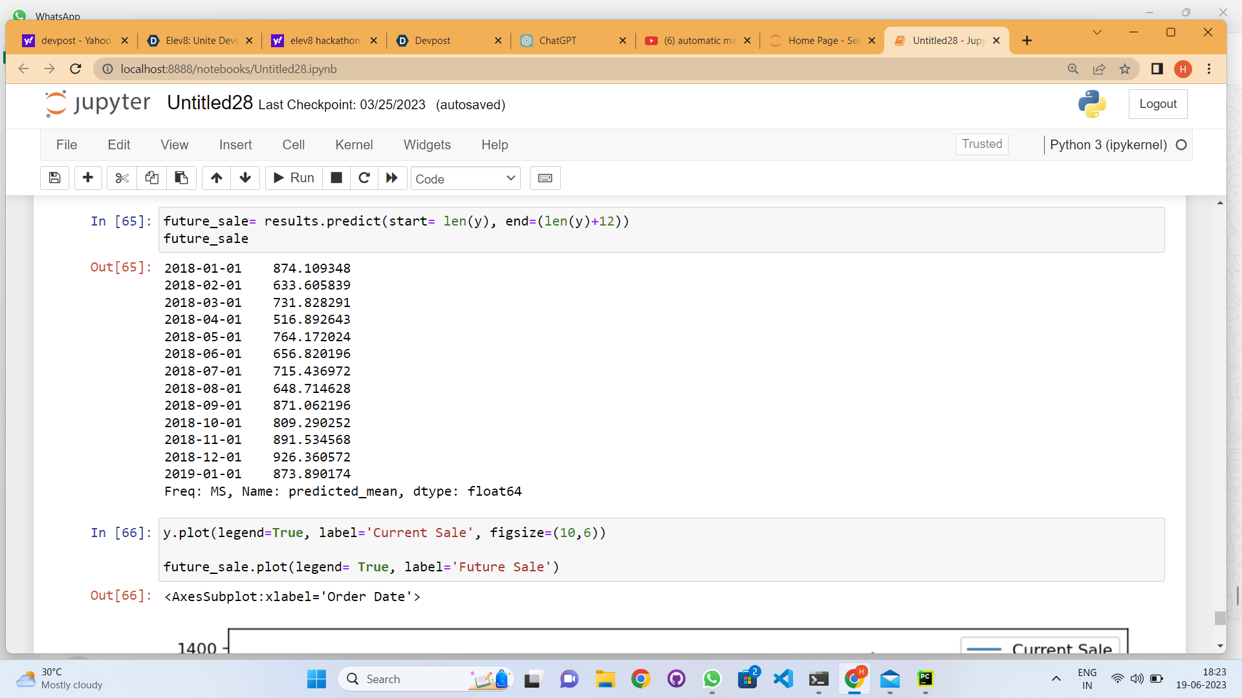This screenshot has width=1242, height=698.
Task: Interrupt the kernel with stop icon
Action: coord(336,178)
